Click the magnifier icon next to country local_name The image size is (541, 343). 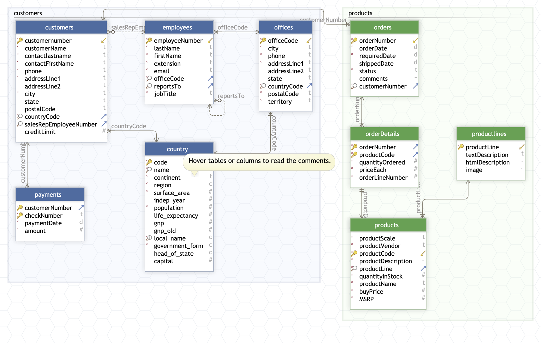click(x=149, y=238)
